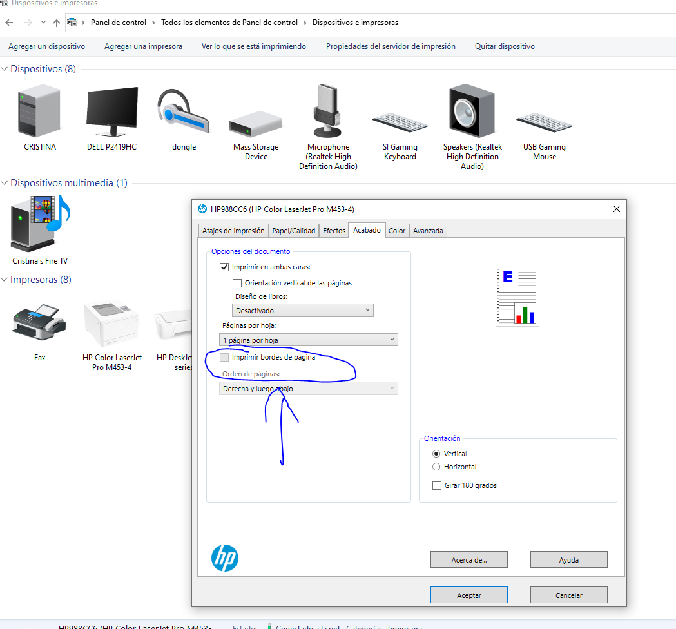This screenshot has width=676, height=629.
Task: Toggle 'Imprimir en ambas caras' checkbox
Action: pyautogui.click(x=224, y=267)
